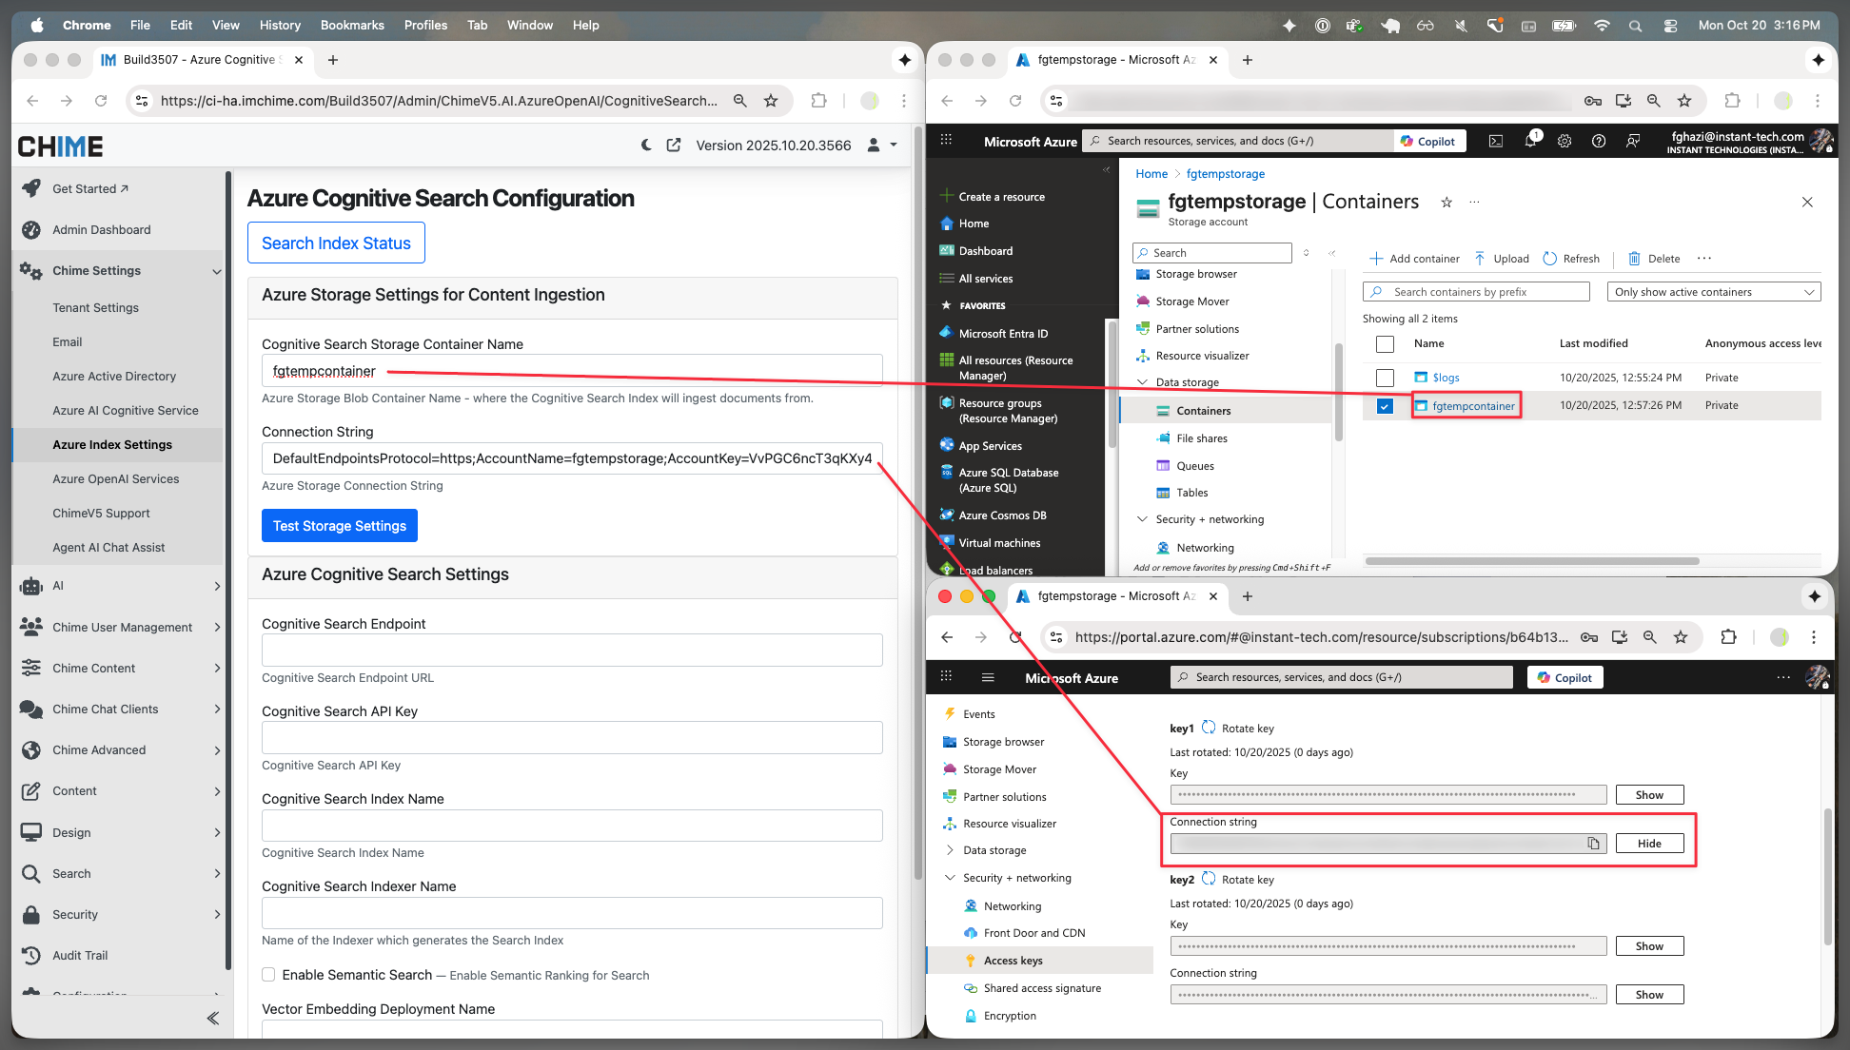The image size is (1850, 1050).
Task: Open the Azure portal hamburger menu
Action: pos(988,677)
